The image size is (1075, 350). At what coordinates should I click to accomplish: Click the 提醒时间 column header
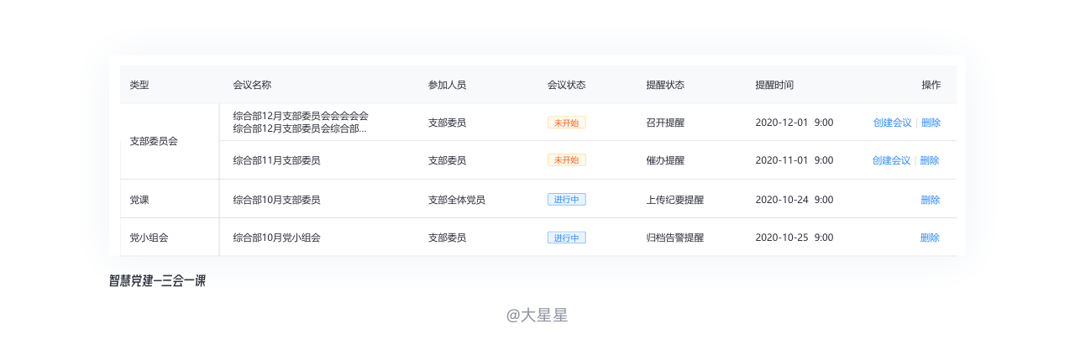point(774,85)
